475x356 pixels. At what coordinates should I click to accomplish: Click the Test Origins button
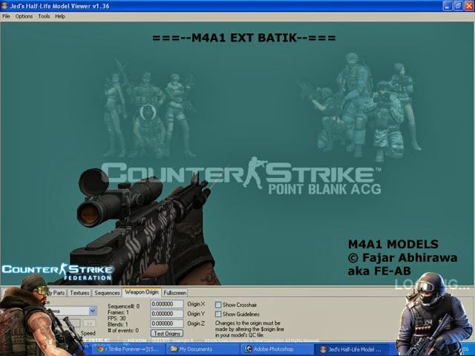(167, 334)
